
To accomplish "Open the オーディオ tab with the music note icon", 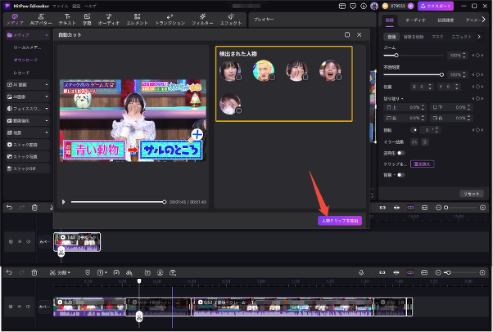I will [109, 19].
